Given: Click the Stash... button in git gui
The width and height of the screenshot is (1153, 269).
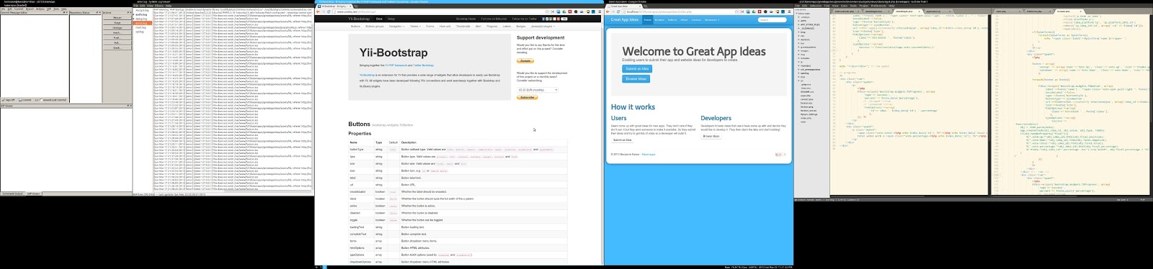Looking at the screenshot, I should (117, 47).
